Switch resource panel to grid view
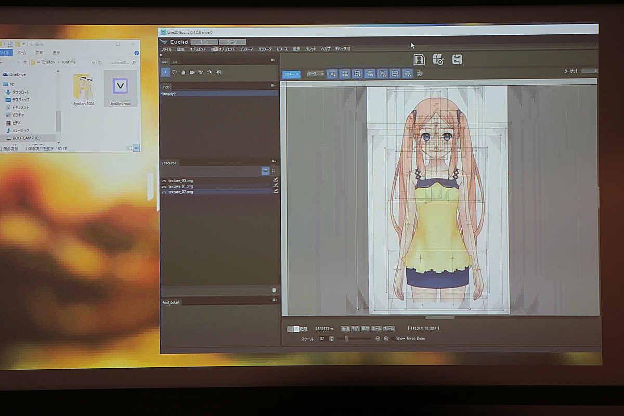 pos(274,171)
